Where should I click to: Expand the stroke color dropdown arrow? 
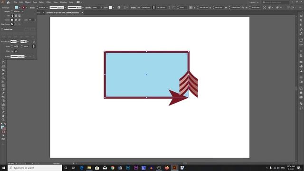[27, 8]
